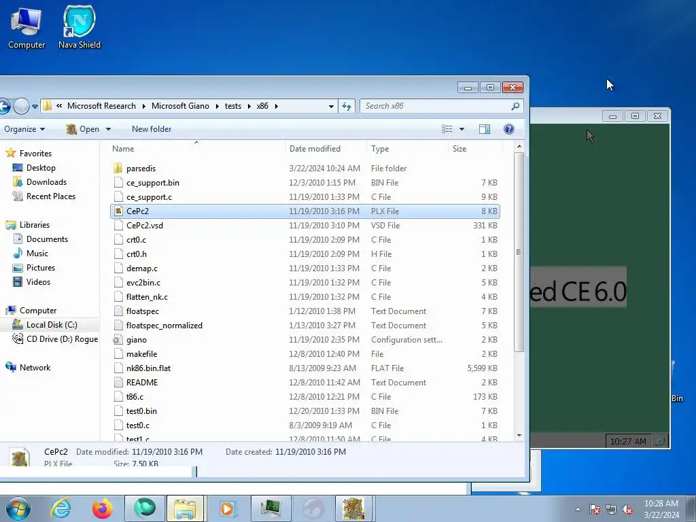Select the nk86.bin.flat file
Image resolution: width=696 pixels, height=522 pixels.
148,368
